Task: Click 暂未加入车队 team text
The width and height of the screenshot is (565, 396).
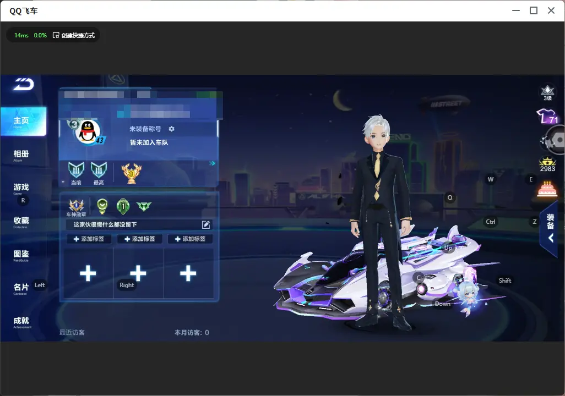Action: [149, 142]
